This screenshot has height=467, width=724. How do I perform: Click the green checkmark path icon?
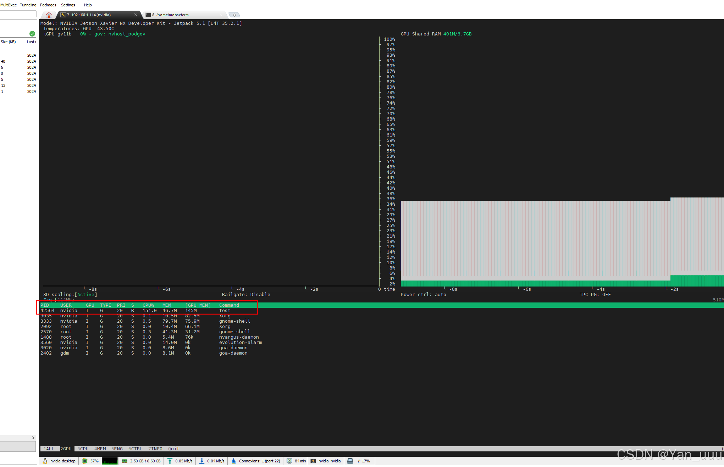tap(32, 34)
